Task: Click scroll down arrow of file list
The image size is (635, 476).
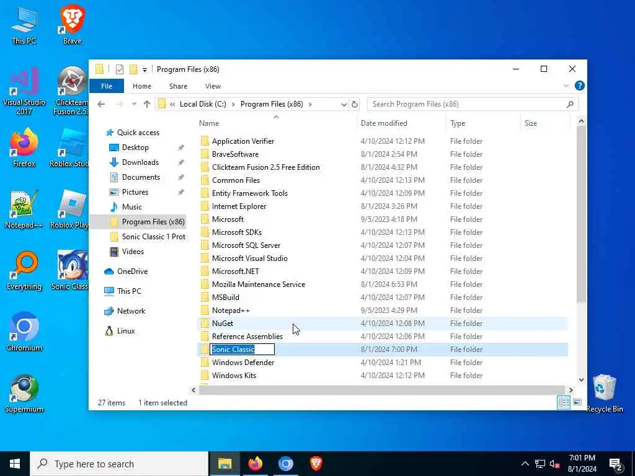Action: tap(581, 380)
